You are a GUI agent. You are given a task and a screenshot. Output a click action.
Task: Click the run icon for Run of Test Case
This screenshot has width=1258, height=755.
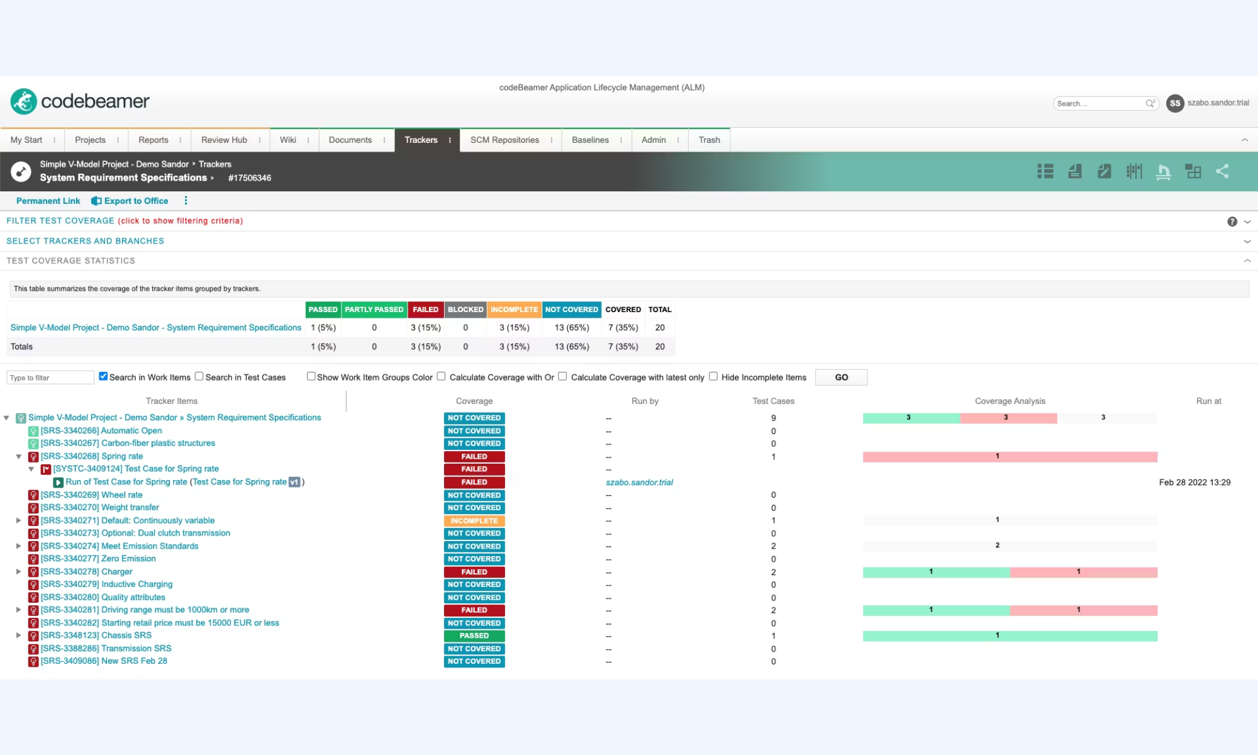[58, 483]
